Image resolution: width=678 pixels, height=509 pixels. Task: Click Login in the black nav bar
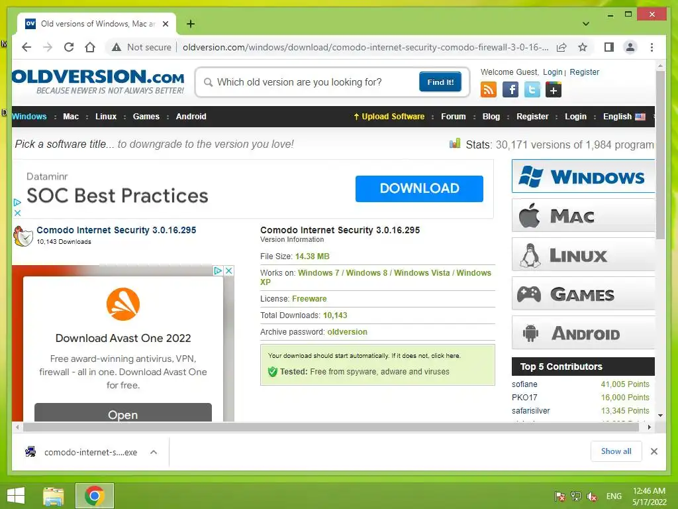point(575,117)
